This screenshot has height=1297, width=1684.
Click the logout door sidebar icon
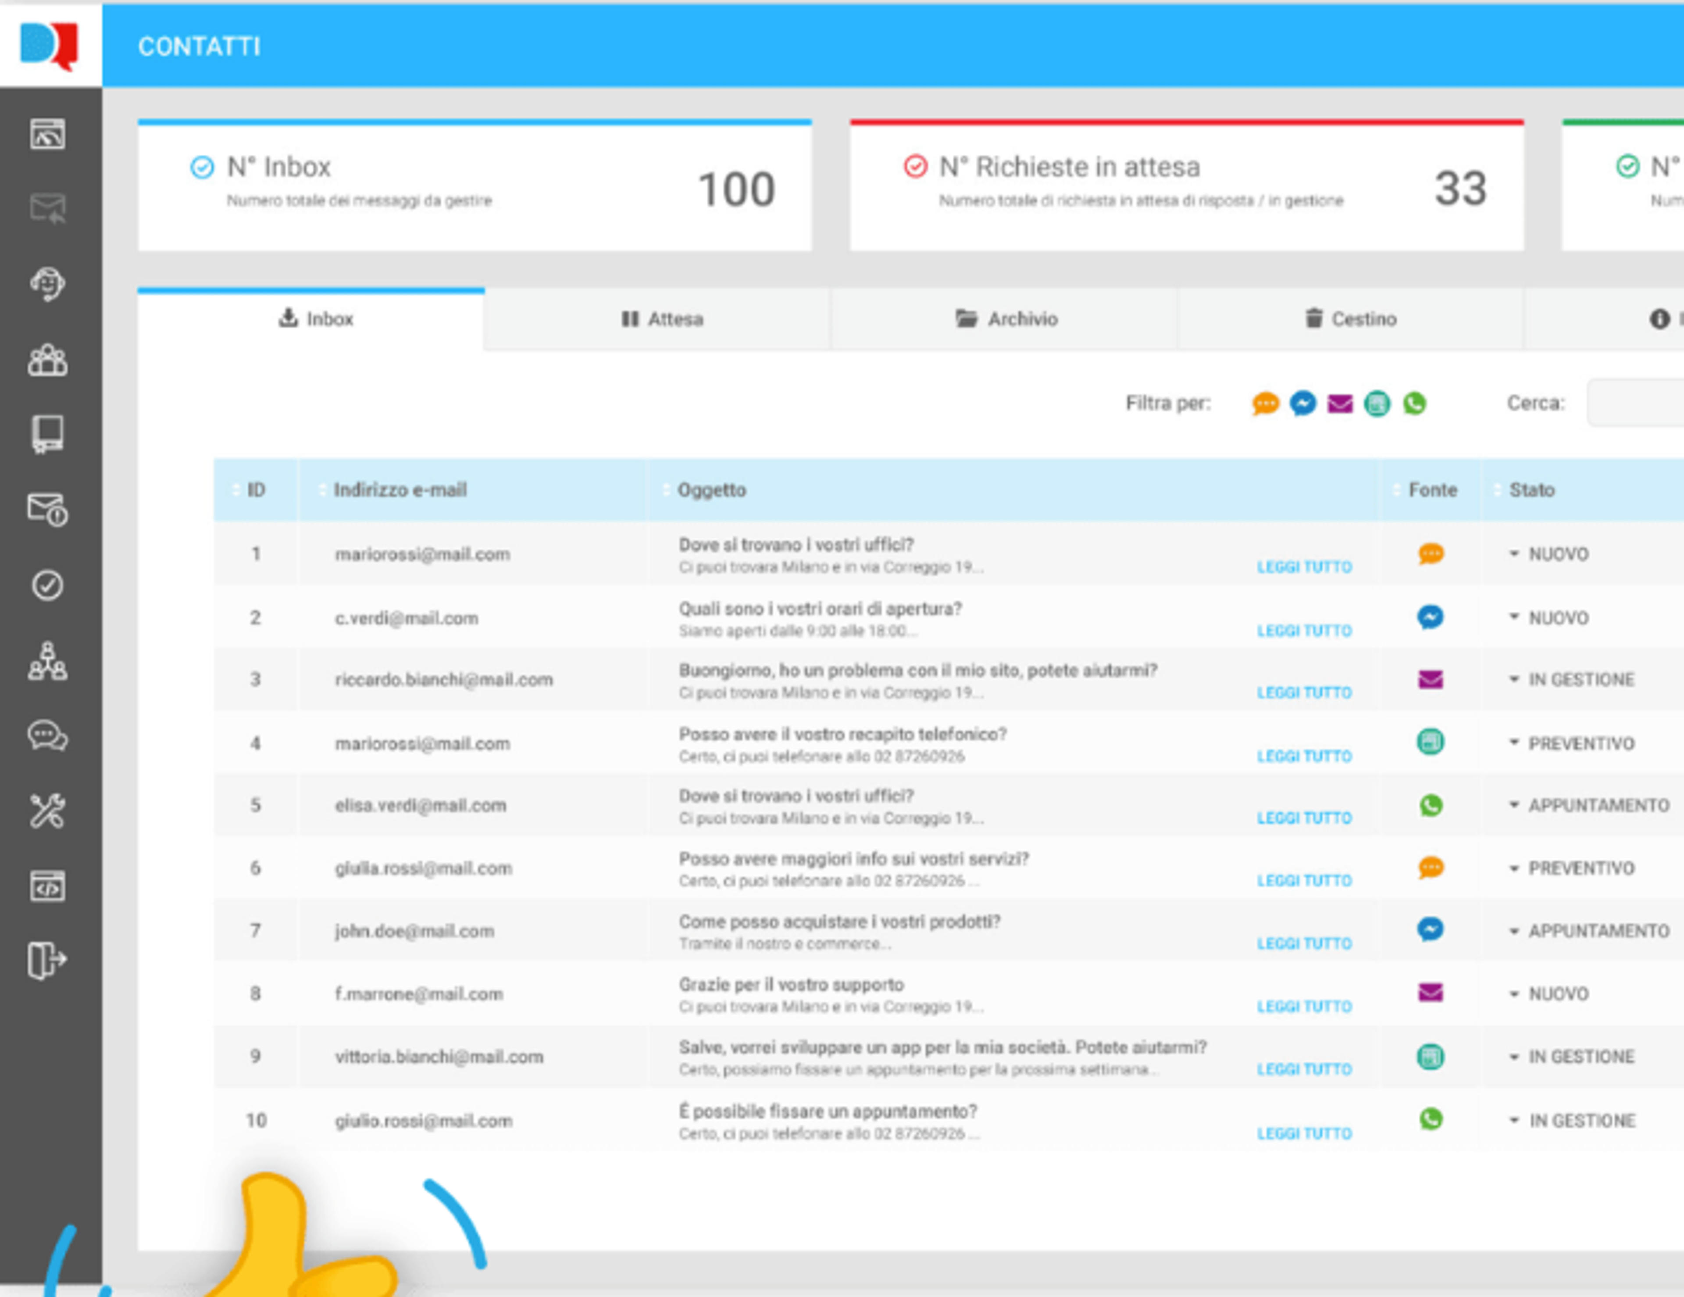coord(48,961)
